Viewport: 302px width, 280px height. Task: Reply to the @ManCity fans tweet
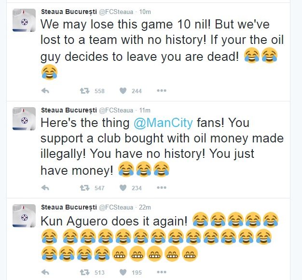click(45, 188)
